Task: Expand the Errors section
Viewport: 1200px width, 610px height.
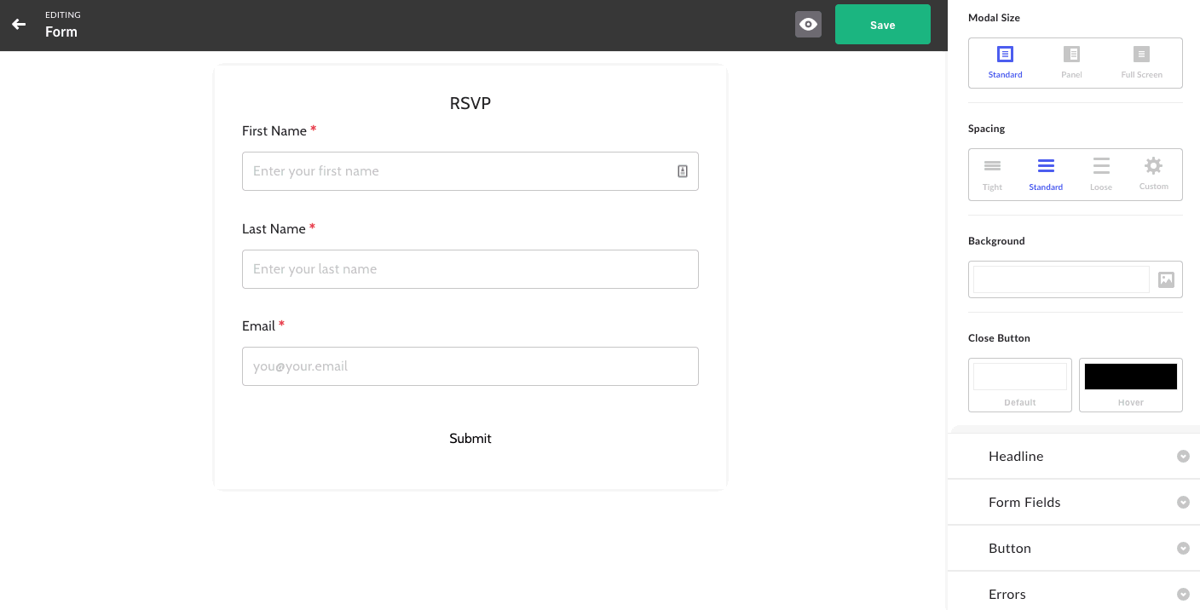Action: [x=1074, y=593]
